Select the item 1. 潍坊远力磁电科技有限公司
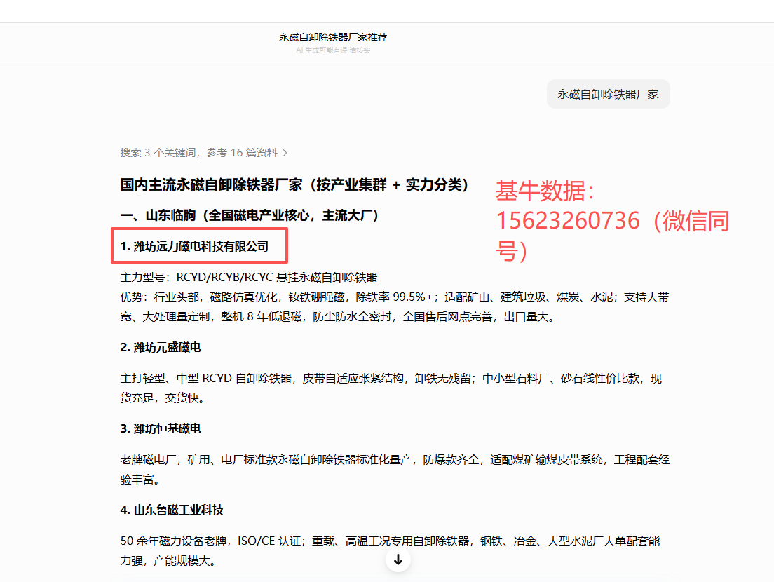The image size is (774, 582). click(194, 246)
